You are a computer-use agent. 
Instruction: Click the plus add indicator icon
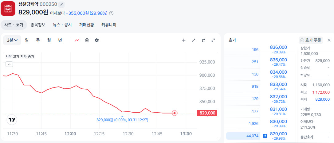coord(184,40)
